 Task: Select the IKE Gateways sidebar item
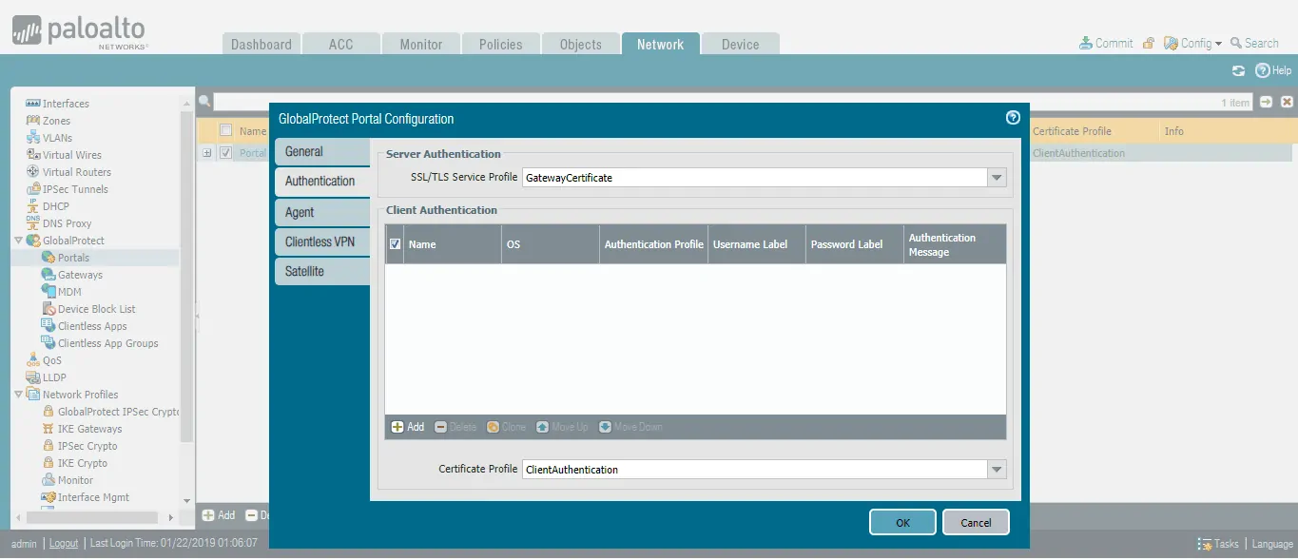(89, 429)
